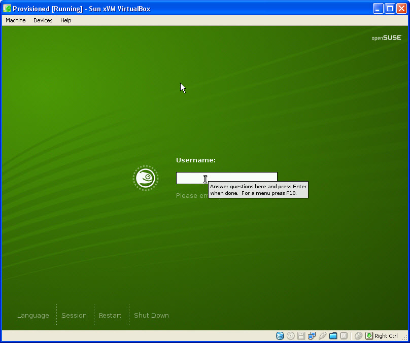Click the CD/DVD drive status icon
The image size is (410, 343).
tap(291, 336)
